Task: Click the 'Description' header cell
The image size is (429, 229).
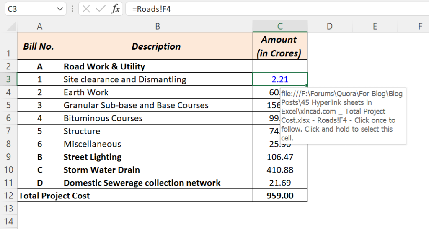Action: 158,46
